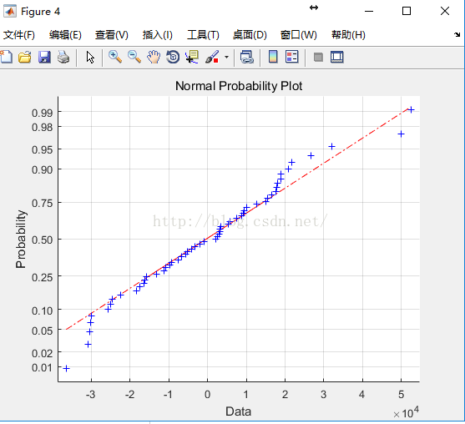
Task: Select the Brush data tool
Action: click(x=212, y=57)
